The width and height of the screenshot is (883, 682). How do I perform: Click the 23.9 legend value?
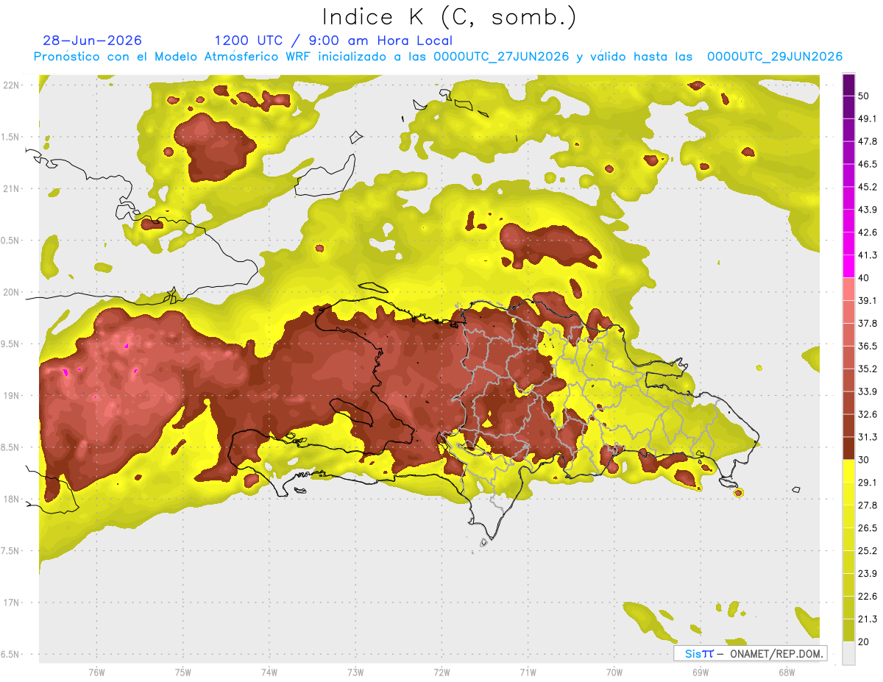tap(867, 574)
